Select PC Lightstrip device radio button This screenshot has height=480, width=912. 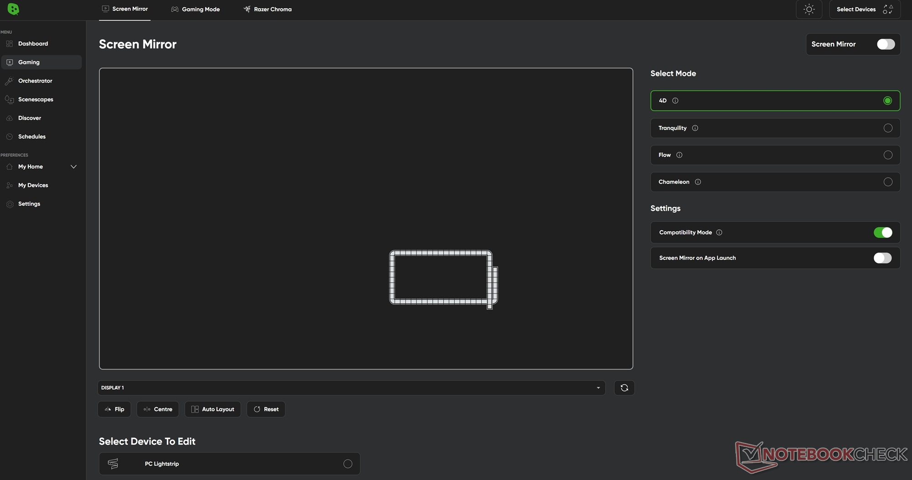coord(348,464)
